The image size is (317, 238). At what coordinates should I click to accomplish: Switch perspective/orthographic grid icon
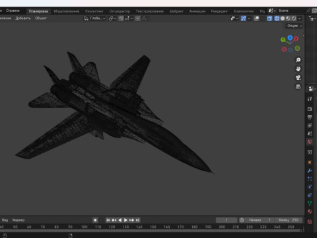click(x=298, y=87)
